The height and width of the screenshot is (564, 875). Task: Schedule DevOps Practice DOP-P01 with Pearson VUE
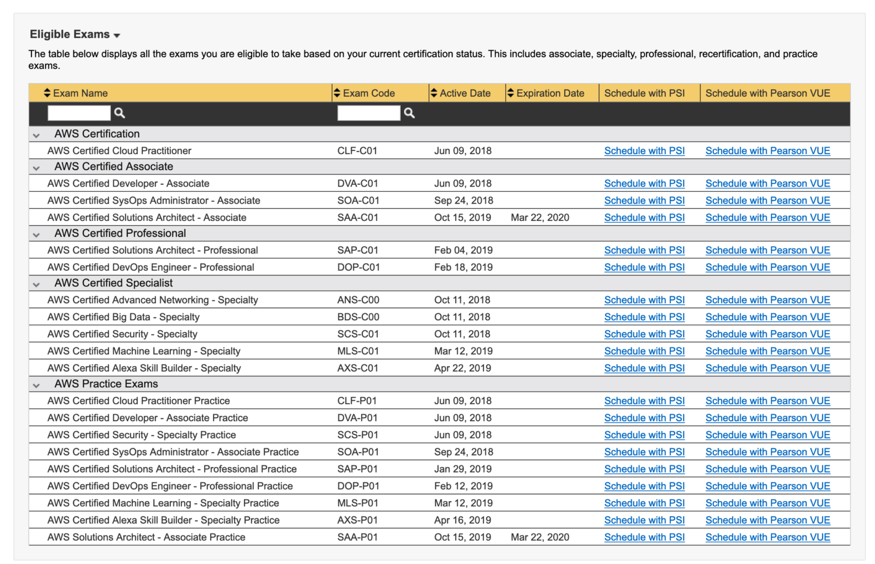[x=768, y=486]
